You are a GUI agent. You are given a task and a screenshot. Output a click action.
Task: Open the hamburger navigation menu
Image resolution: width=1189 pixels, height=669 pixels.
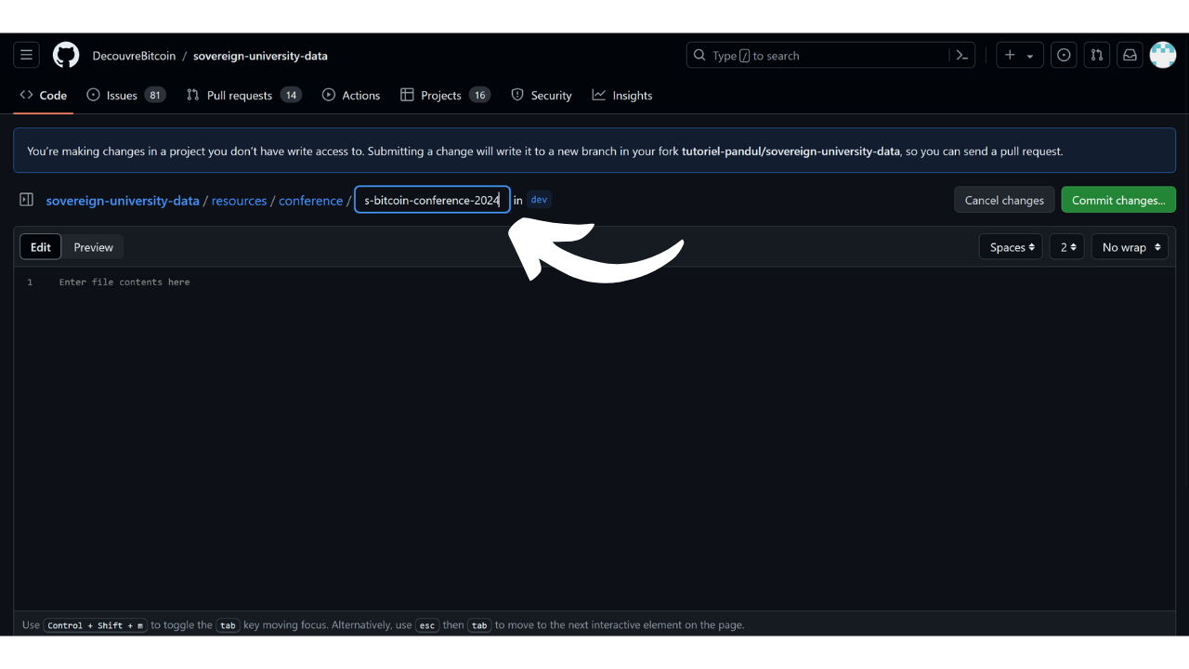(x=26, y=56)
